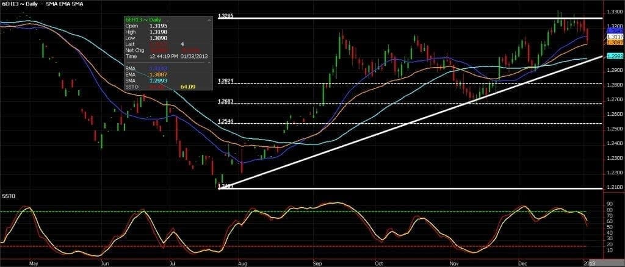Image resolution: width=625 pixels, height=267 pixels.
Task: Click the Jul label on time axis
Action: (173, 263)
